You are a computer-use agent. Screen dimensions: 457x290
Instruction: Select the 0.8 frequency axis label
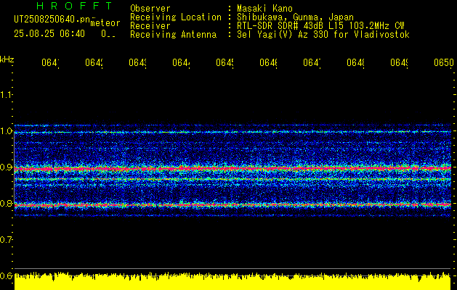point(6,203)
